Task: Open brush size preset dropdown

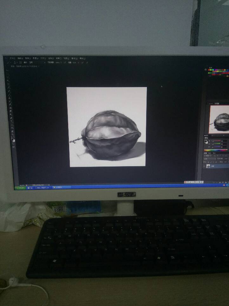Action: 15,63
